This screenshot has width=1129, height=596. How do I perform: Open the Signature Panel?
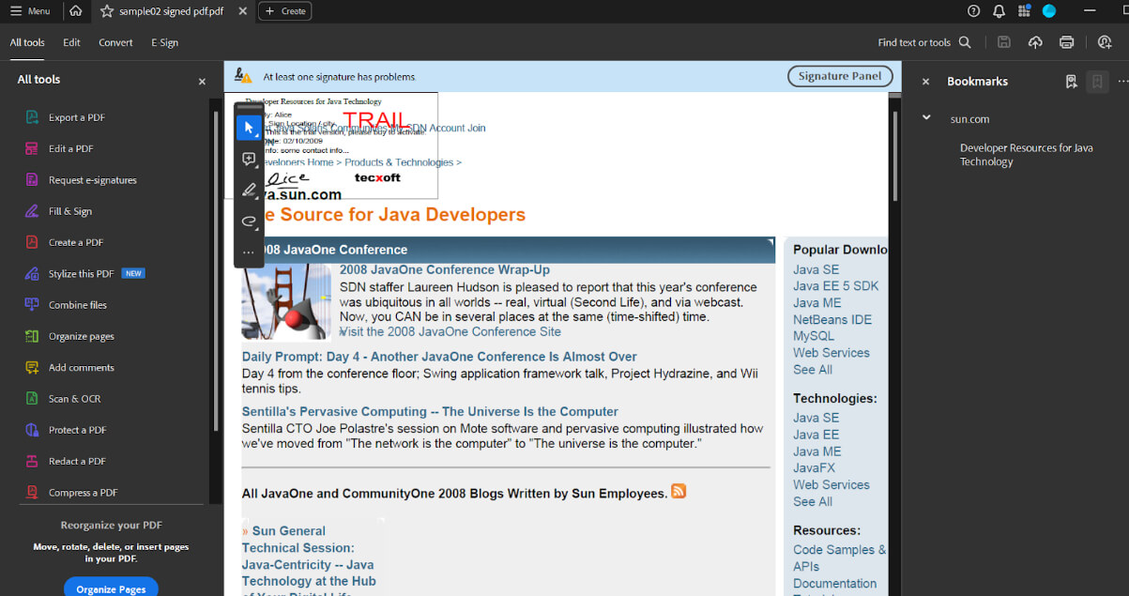point(839,76)
